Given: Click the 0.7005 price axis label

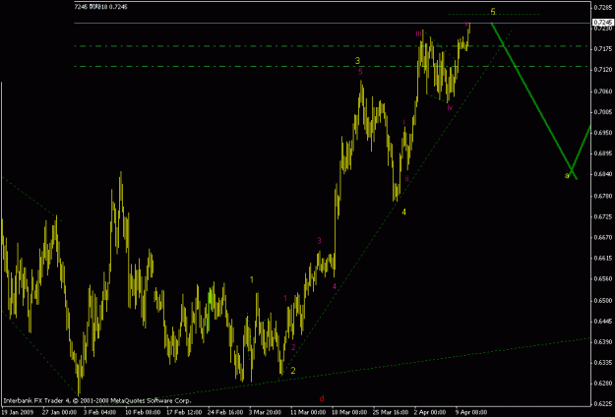Looking at the screenshot, I should (603, 112).
